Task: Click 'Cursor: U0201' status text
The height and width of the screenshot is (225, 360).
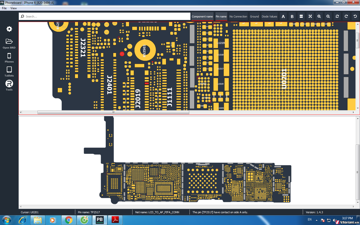Action: click(30, 212)
